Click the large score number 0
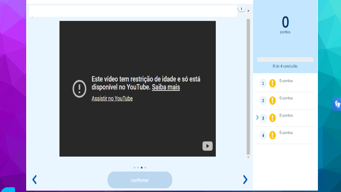The image size is (341, 192). coord(285,22)
